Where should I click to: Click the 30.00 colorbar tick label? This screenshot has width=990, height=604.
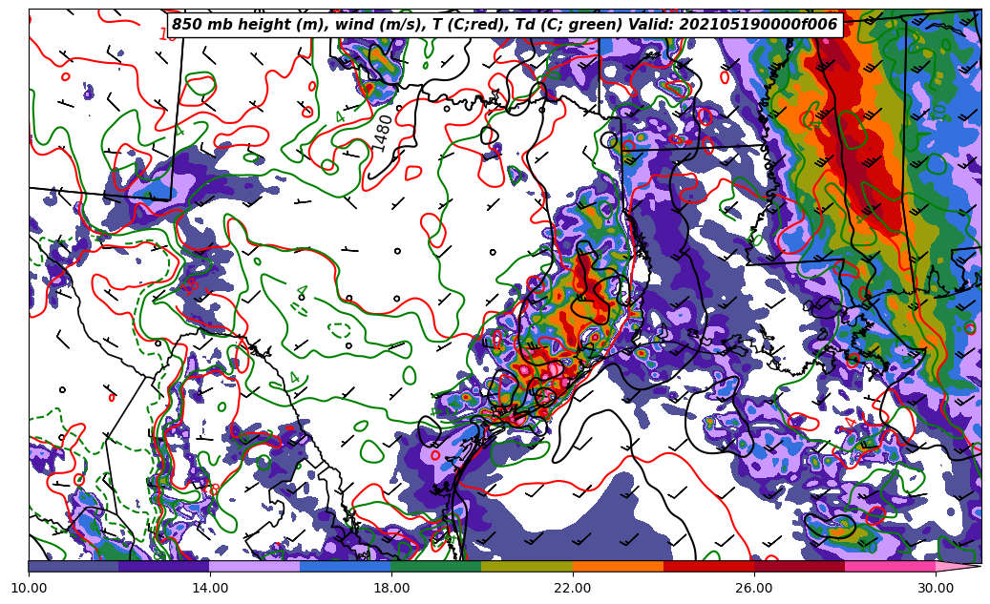click(936, 588)
